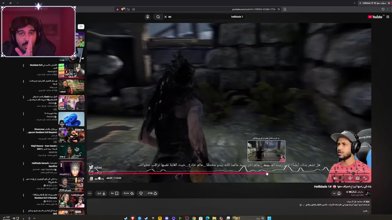Seek on the red video progress bar

pyautogui.click(x=230, y=174)
